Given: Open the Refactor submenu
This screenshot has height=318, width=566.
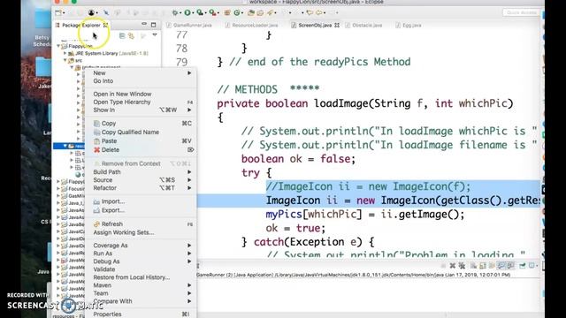Looking at the screenshot, I should tap(141, 188).
